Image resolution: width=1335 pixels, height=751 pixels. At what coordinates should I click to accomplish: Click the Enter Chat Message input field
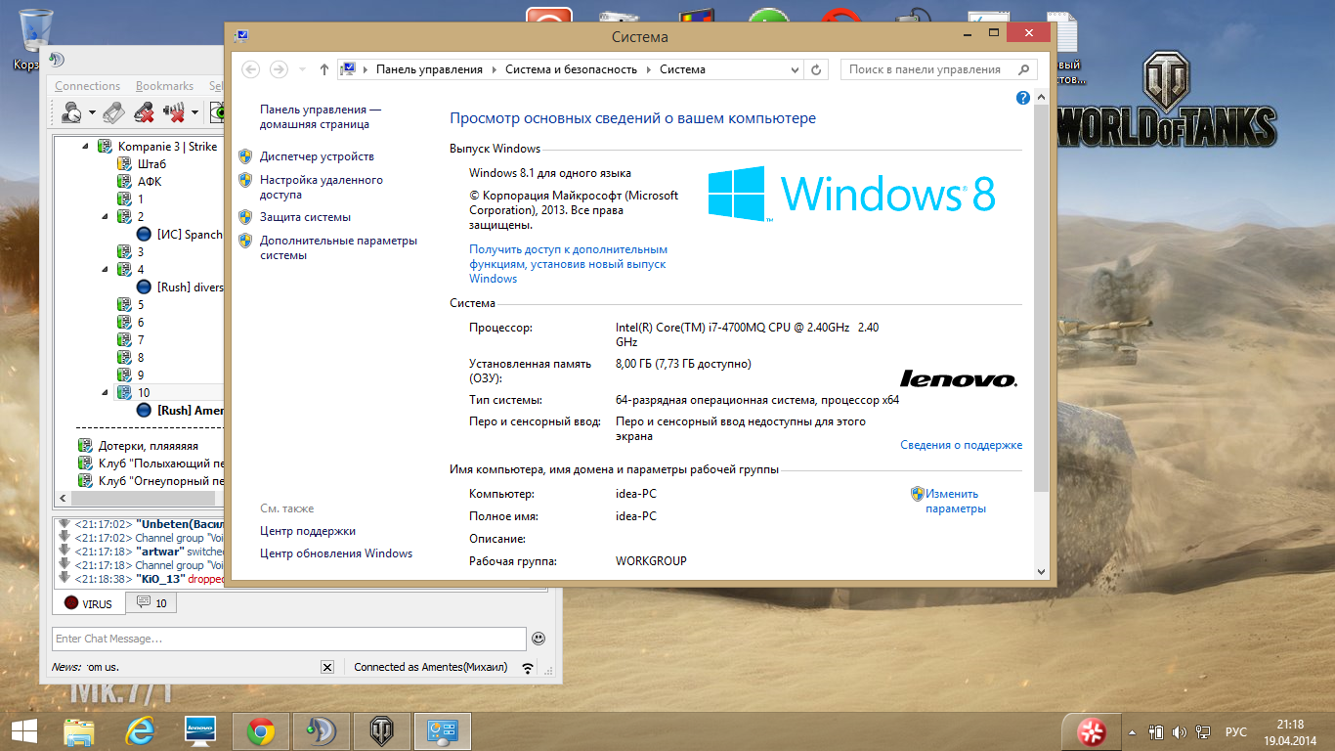coord(289,639)
